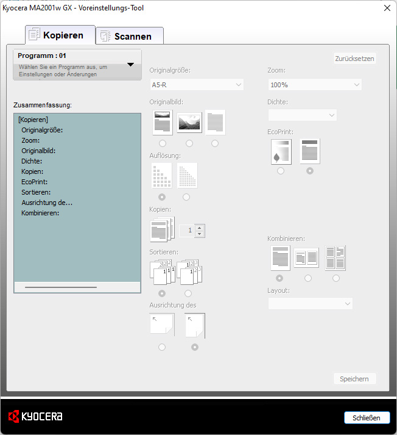
Task: Decrease the Kopien count with down arrow
Action: [x=199, y=234]
